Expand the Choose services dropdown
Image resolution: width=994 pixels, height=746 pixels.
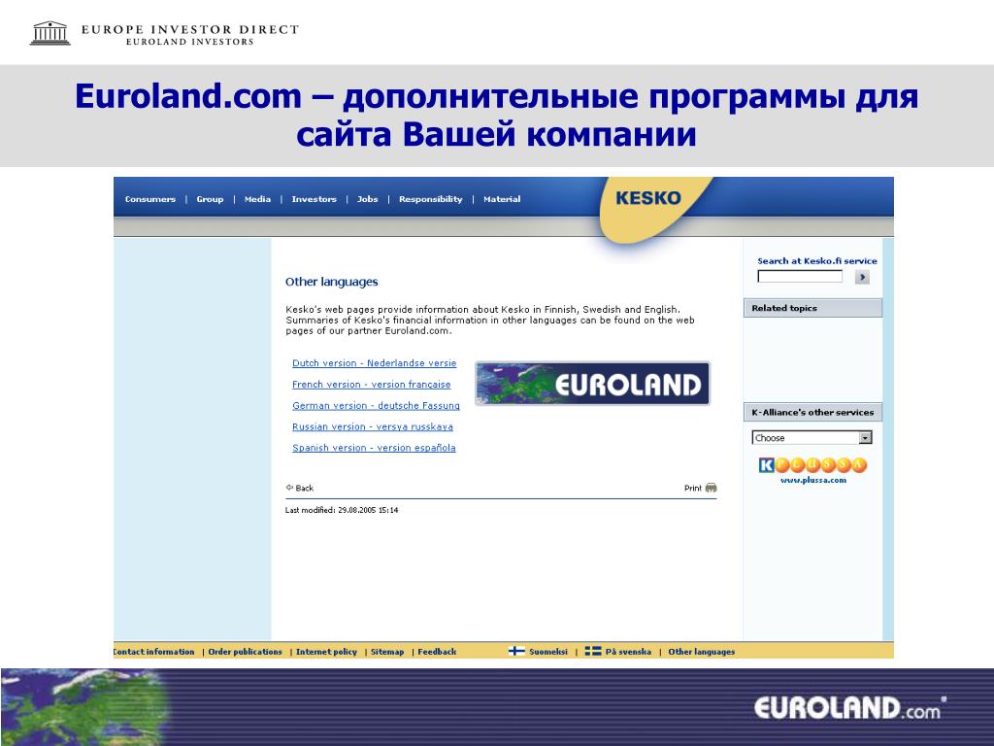click(812, 438)
